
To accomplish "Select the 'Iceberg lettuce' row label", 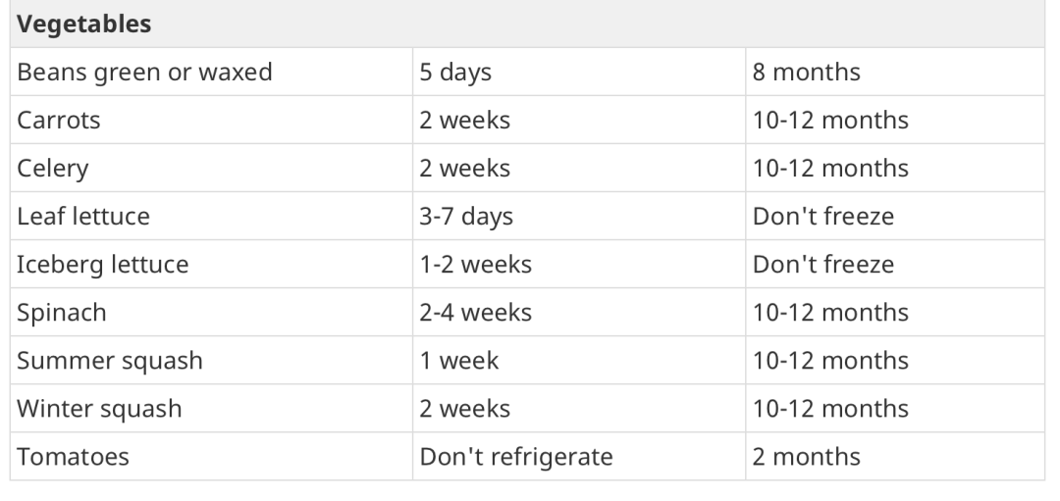I will 103,265.
